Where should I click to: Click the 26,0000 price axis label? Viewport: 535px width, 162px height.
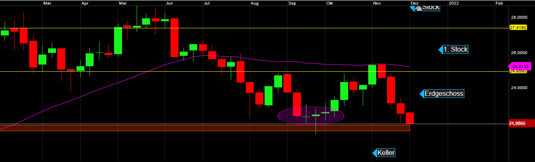(519, 53)
